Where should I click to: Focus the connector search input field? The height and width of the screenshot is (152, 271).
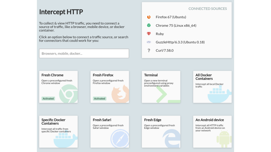tap(84, 53)
